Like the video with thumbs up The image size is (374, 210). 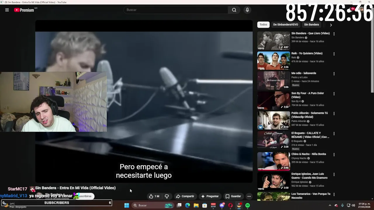(x=154, y=196)
